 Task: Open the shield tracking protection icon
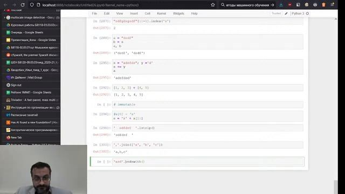click(x=32, y=5)
